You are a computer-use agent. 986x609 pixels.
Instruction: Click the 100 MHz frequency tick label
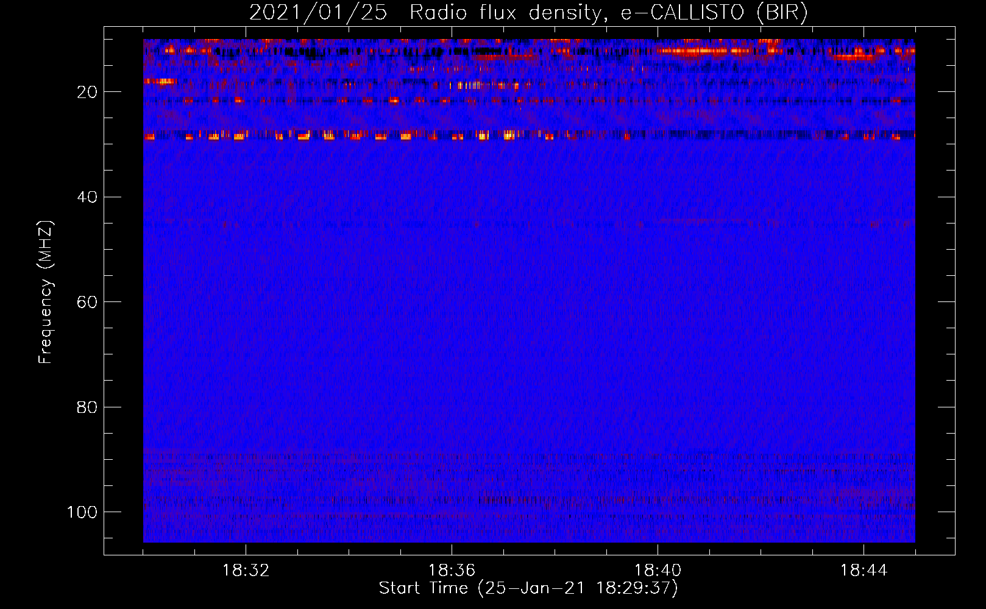point(82,512)
